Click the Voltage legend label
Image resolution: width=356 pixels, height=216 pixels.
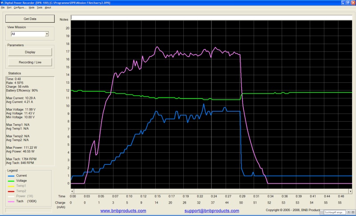[21, 181]
